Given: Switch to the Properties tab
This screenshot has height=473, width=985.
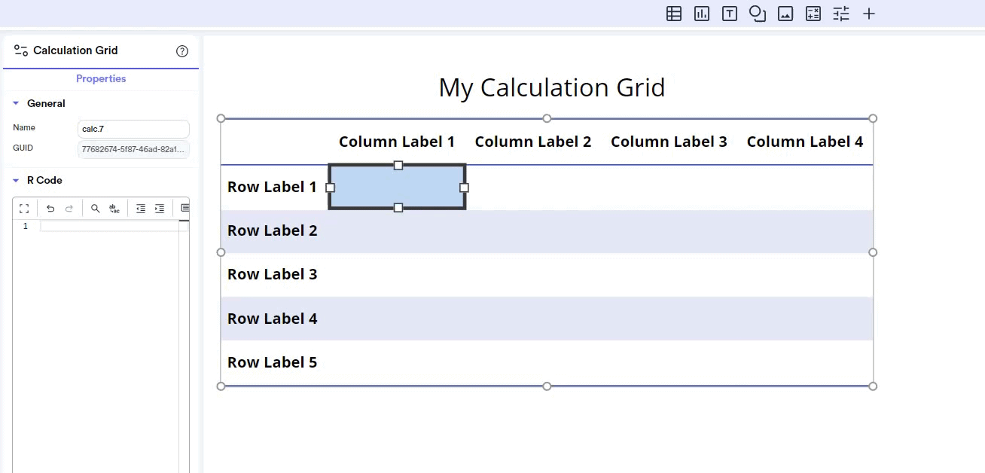Looking at the screenshot, I should 101,78.
